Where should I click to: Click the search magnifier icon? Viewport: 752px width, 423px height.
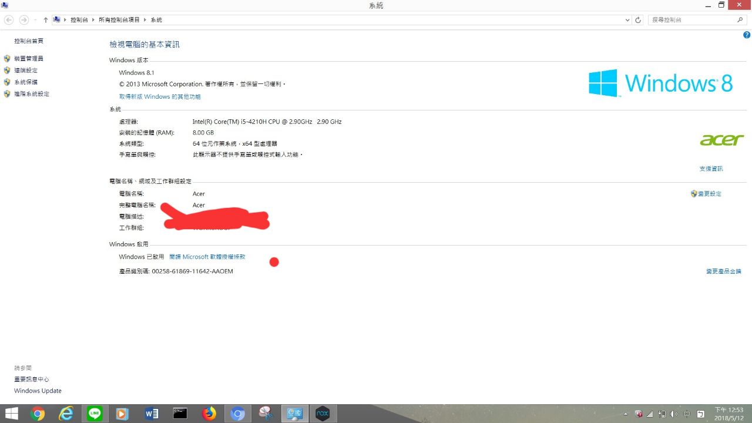coord(740,20)
